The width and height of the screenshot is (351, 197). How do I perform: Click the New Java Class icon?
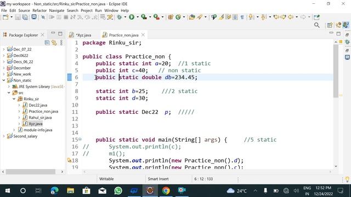click(178, 17)
